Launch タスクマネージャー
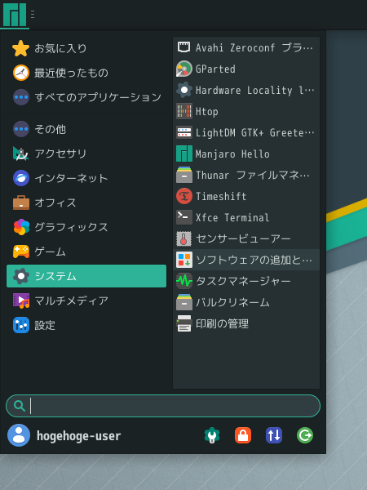This screenshot has width=367, height=490. click(x=246, y=281)
